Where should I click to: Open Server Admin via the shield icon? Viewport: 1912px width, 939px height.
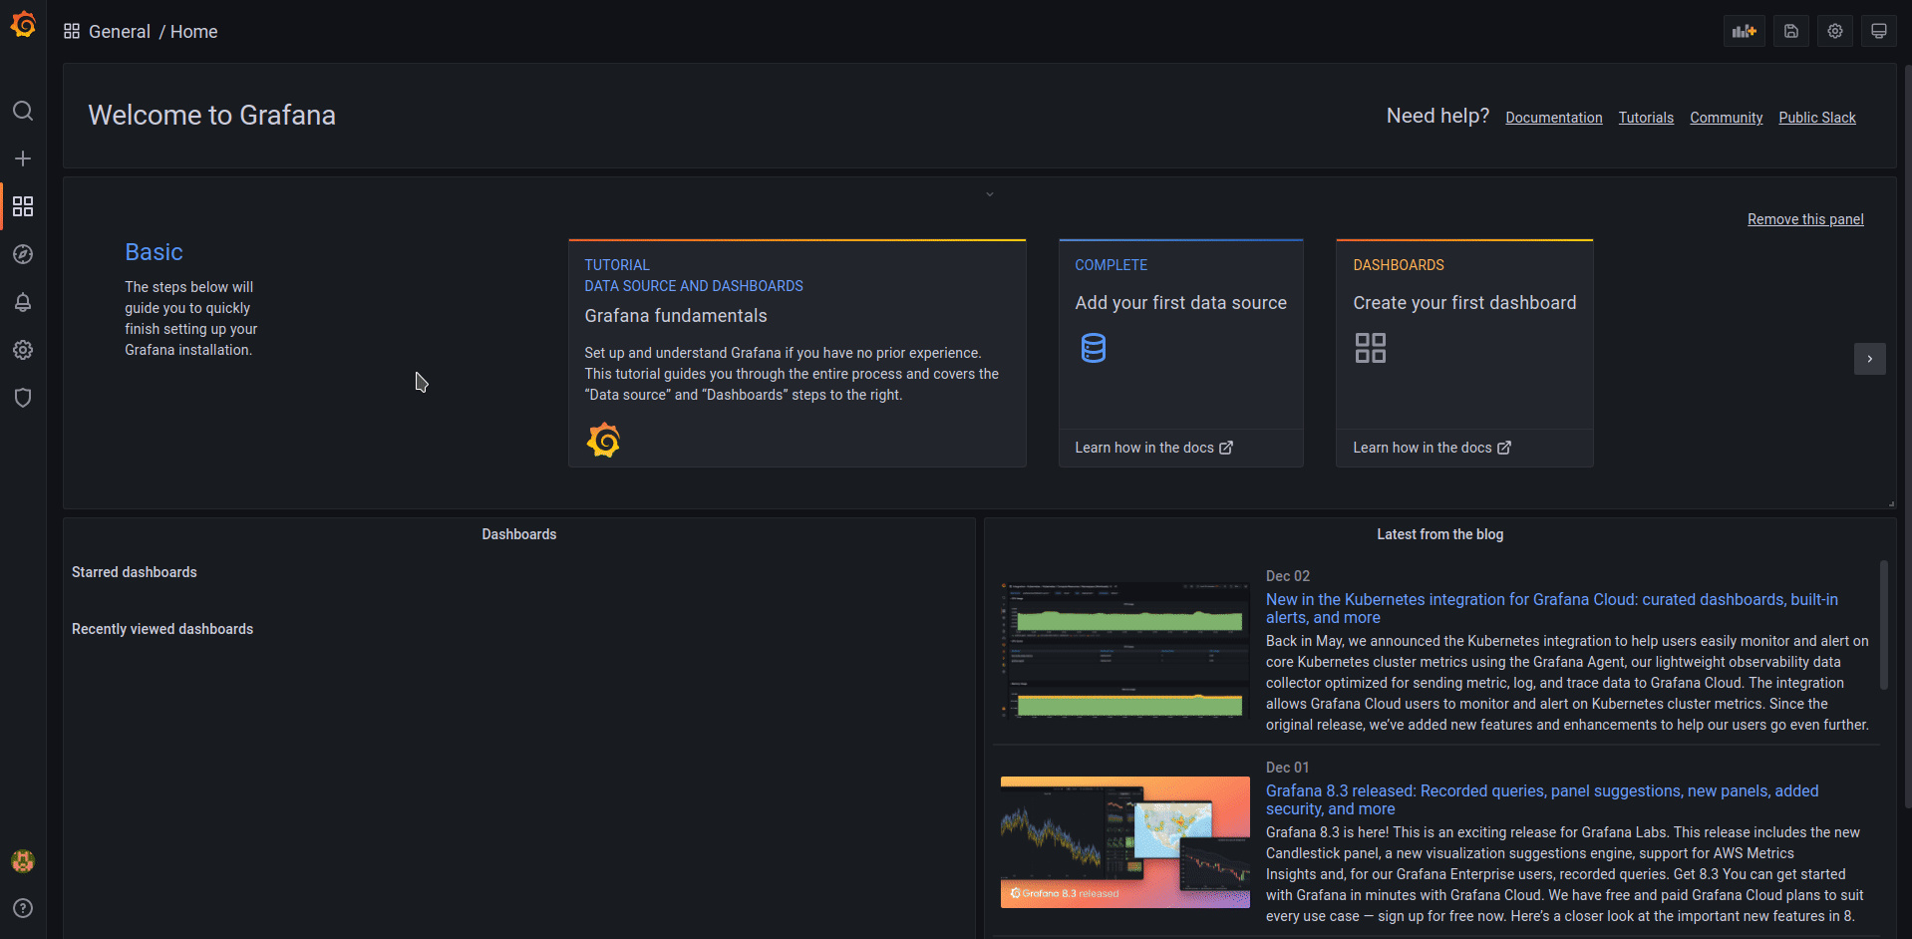click(23, 398)
